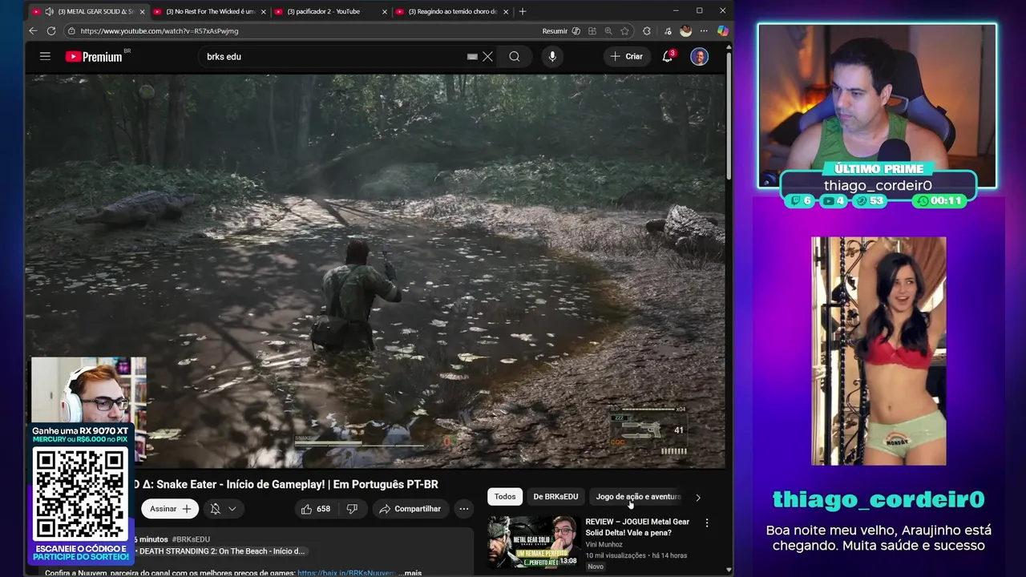The image size is (1026, 577).
Task: Click the ÚLTIMO PRIME banner text
Action: pos(879,169)
